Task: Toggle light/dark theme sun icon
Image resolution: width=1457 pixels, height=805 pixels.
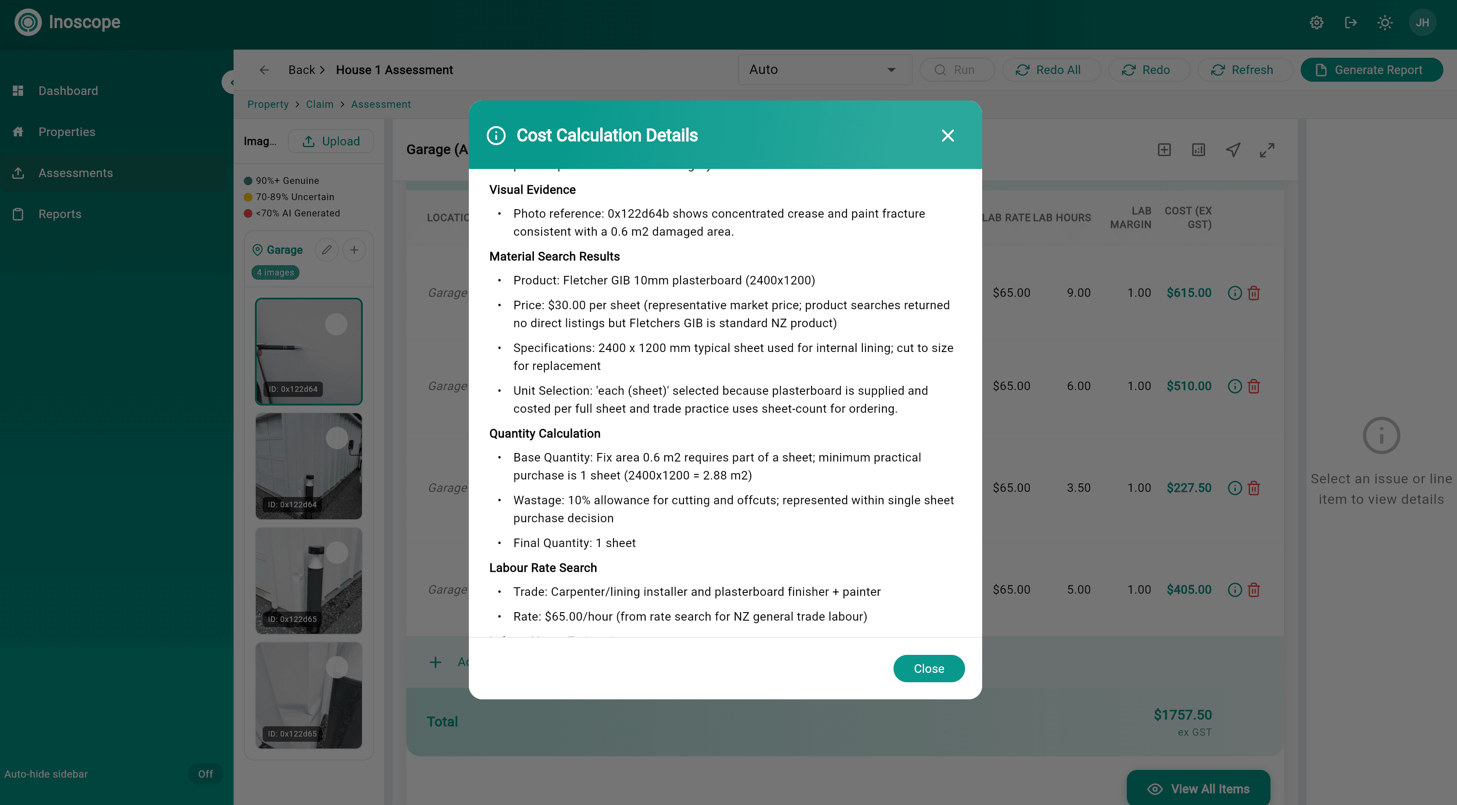Action: pos(1385,23)
